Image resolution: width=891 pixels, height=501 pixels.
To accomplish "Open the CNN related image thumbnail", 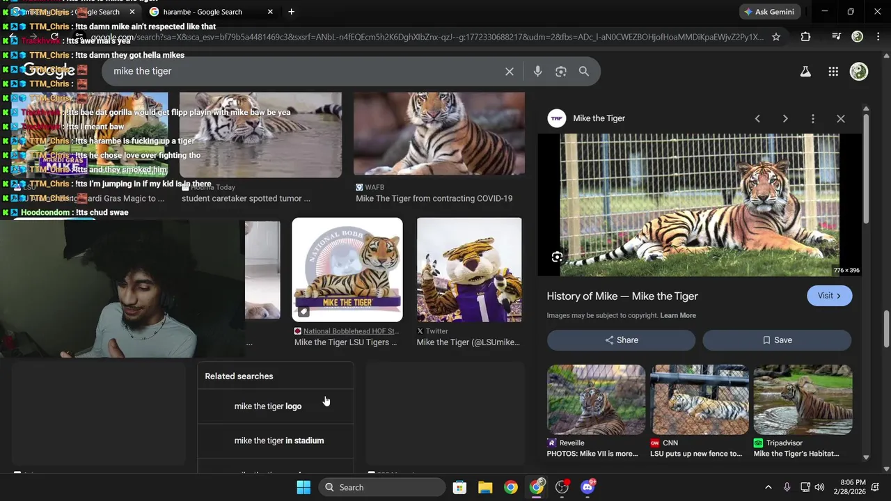I will (700, 399).
